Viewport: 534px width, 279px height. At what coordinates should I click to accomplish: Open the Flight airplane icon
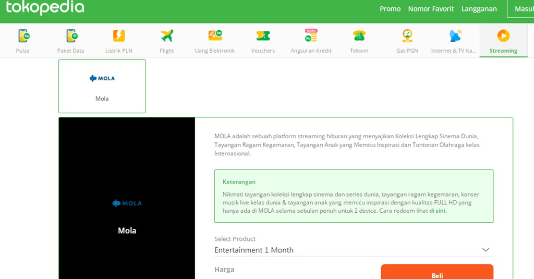[x=167, y=36]
